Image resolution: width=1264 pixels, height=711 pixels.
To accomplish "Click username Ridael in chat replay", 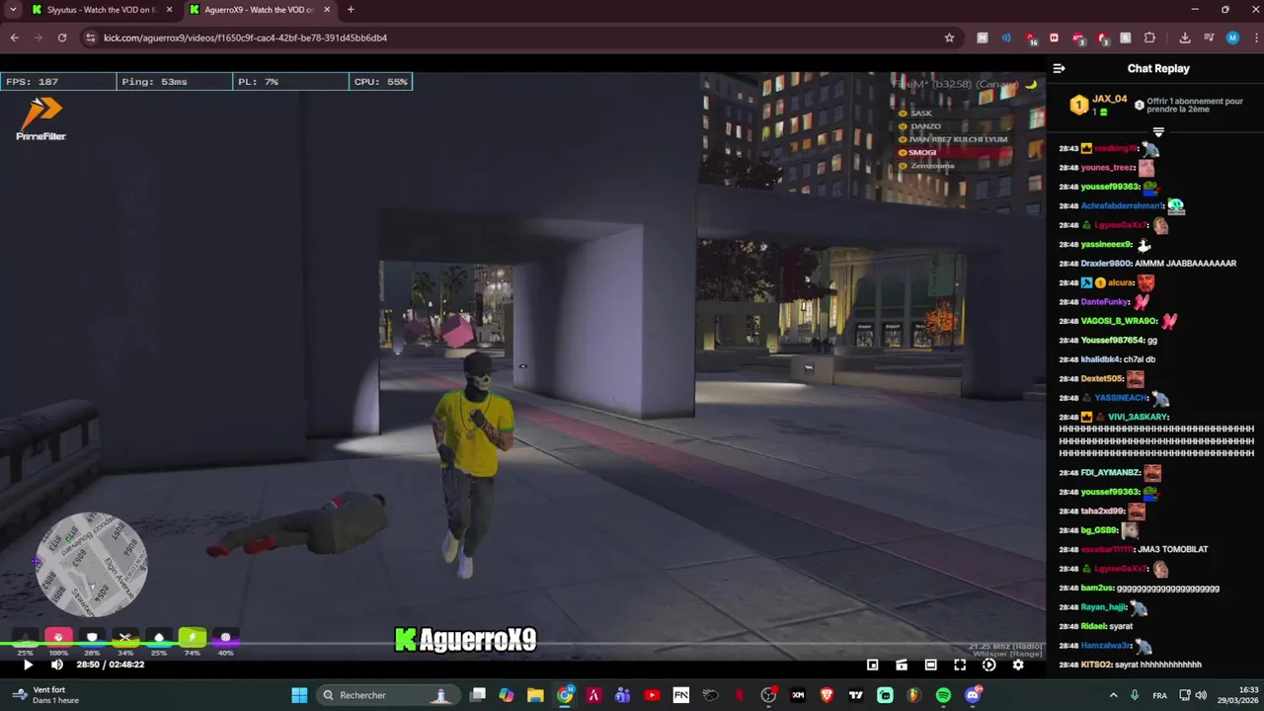I will point(1094,626).
